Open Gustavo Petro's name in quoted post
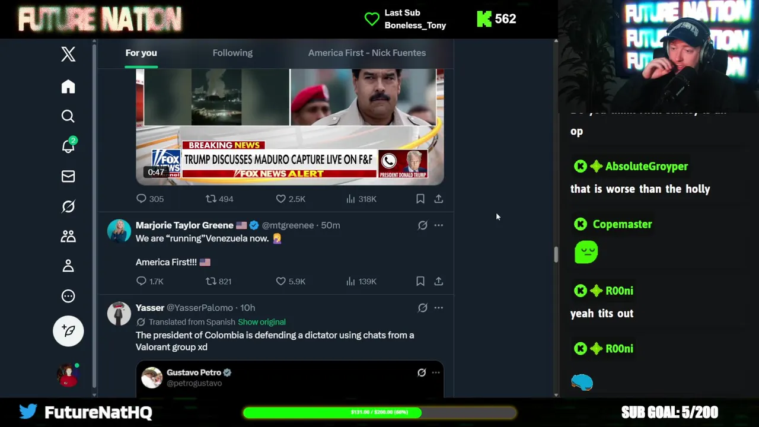This screenshot has height=427, width=759. click(x=194, y=372)
